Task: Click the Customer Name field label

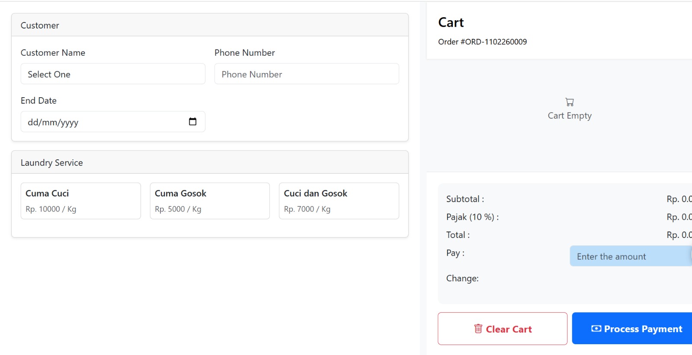Action: pos(53,53)
